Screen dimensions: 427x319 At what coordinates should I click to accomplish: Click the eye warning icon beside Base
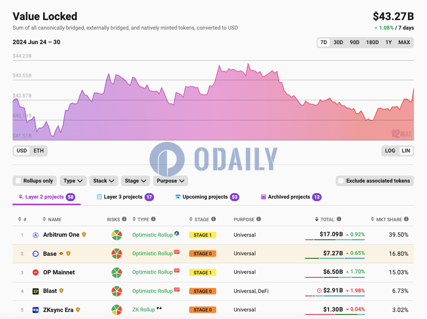pyautogui.click(x=61, y=253)
